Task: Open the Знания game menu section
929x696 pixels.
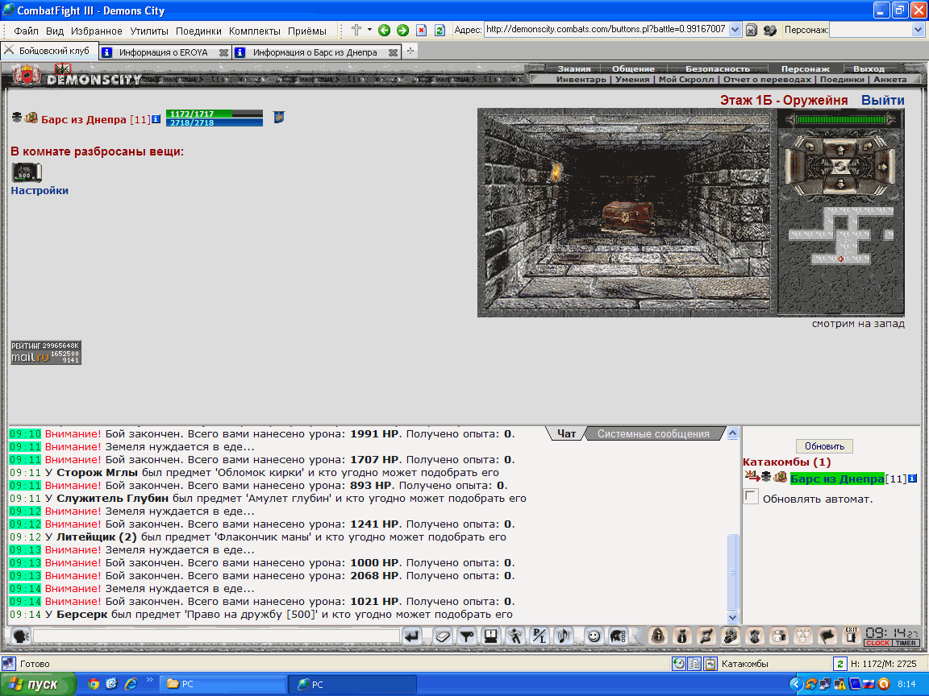Action: (574, 68)
